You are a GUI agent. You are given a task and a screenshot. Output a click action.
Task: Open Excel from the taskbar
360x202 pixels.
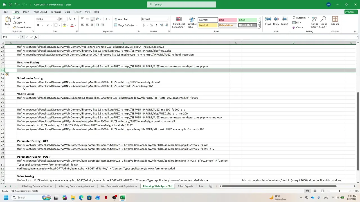point(122,198)
